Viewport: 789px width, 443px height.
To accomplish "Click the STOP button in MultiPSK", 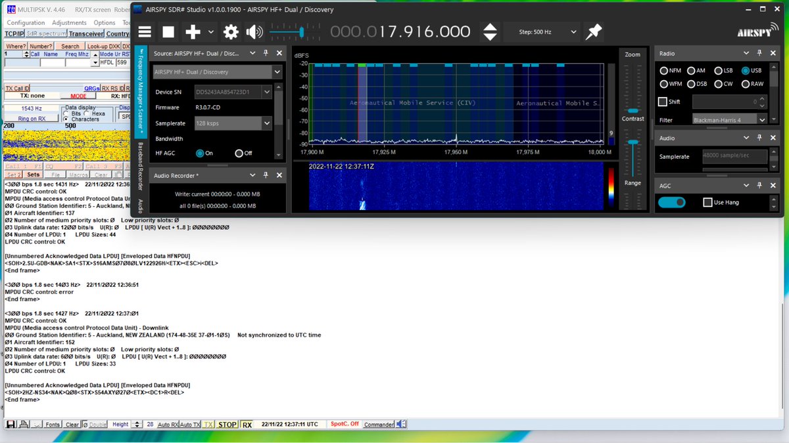I will (x=227, y=425).
